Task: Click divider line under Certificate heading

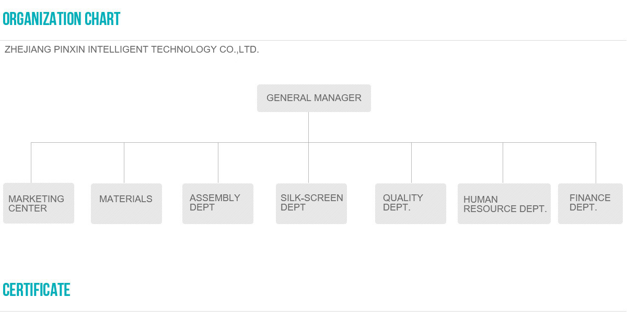Action: (x=313, y=311)
